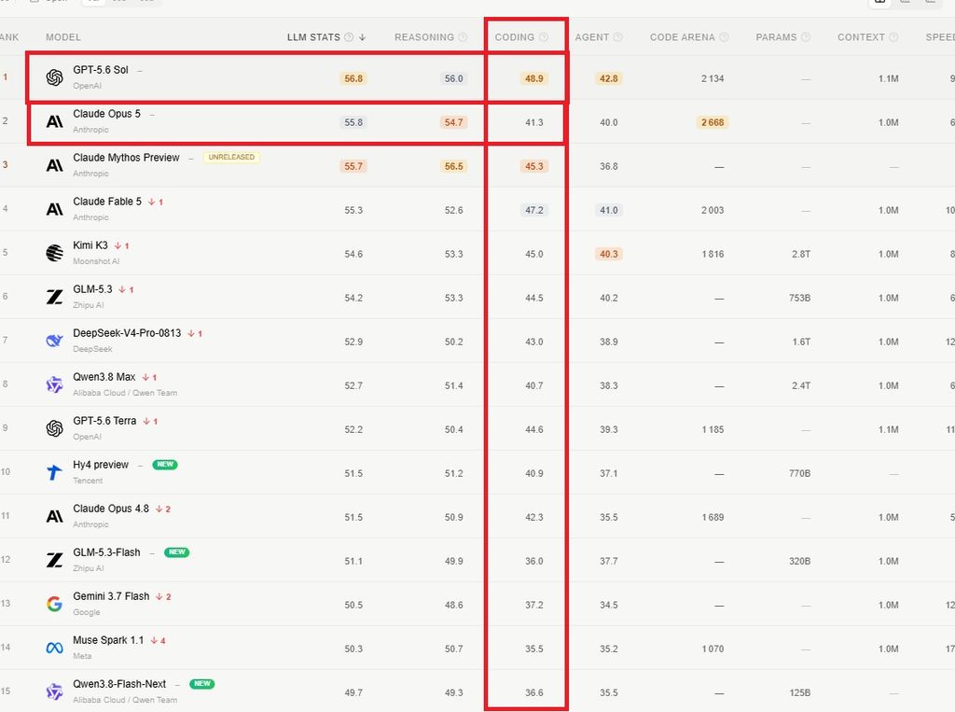Open the PARAMS column help icon

point(805,37)
